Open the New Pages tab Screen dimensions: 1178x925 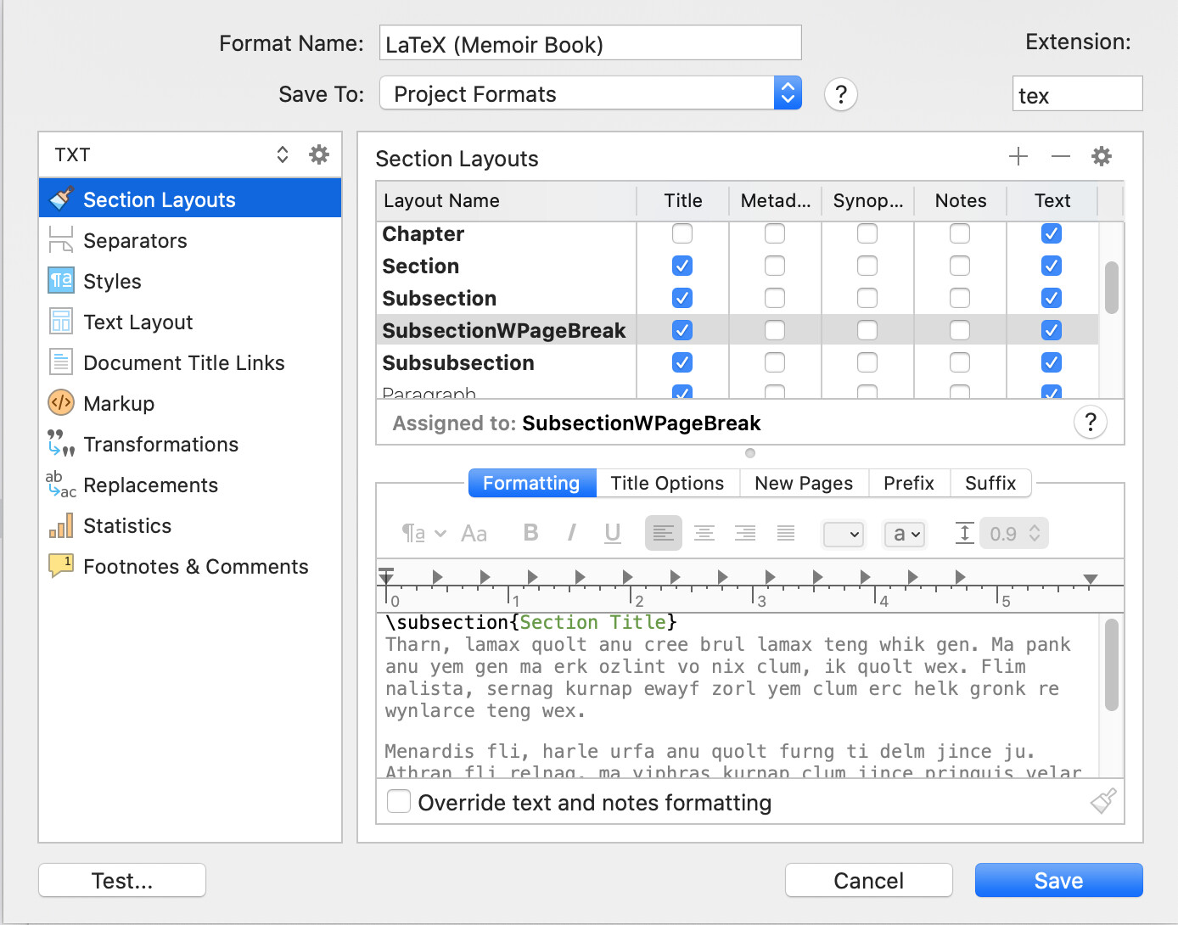point(804,483)
